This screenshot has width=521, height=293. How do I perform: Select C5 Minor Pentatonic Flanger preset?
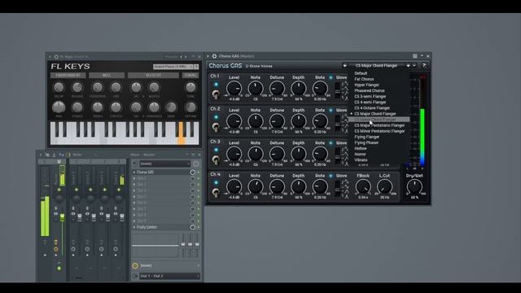tap(379, 131)
